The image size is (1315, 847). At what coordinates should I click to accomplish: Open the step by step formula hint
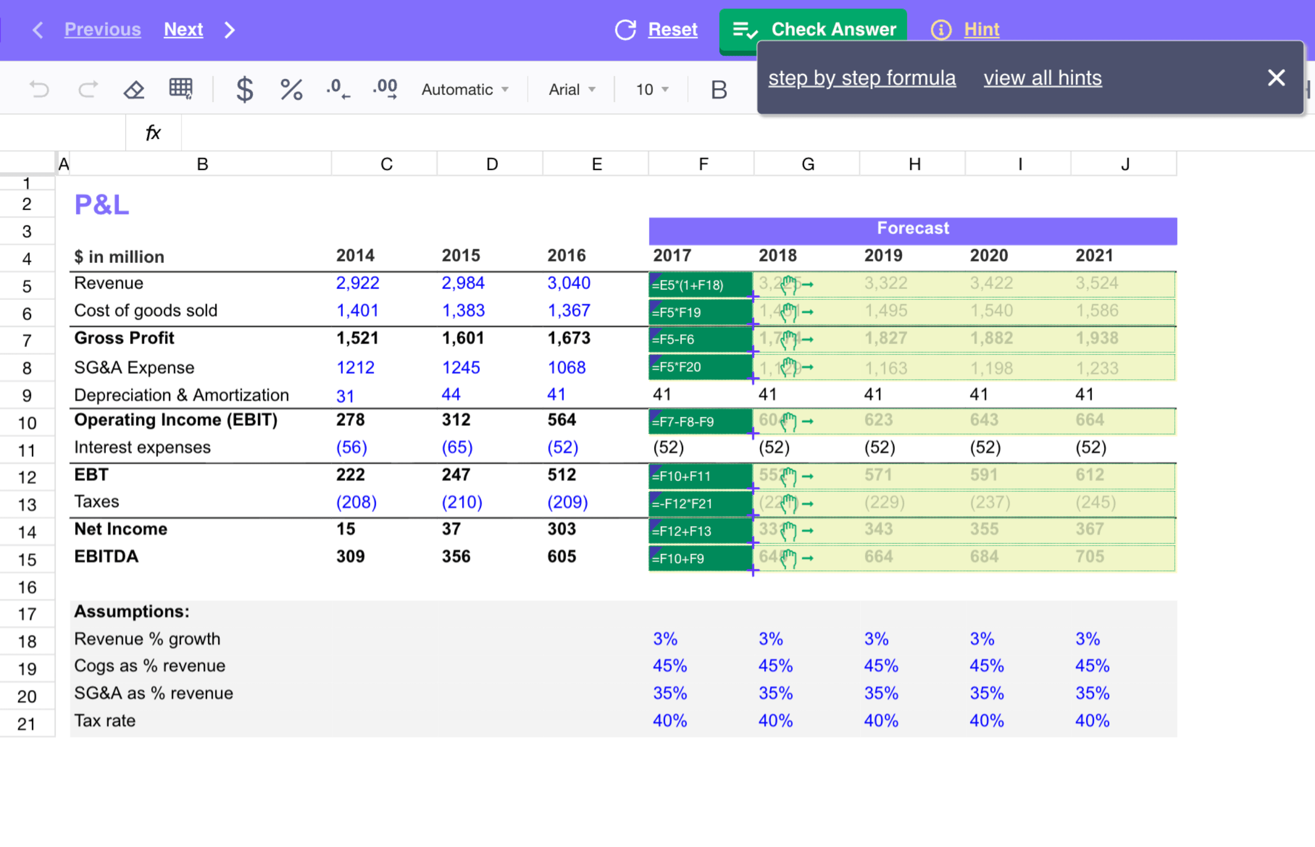click(861, 78)
